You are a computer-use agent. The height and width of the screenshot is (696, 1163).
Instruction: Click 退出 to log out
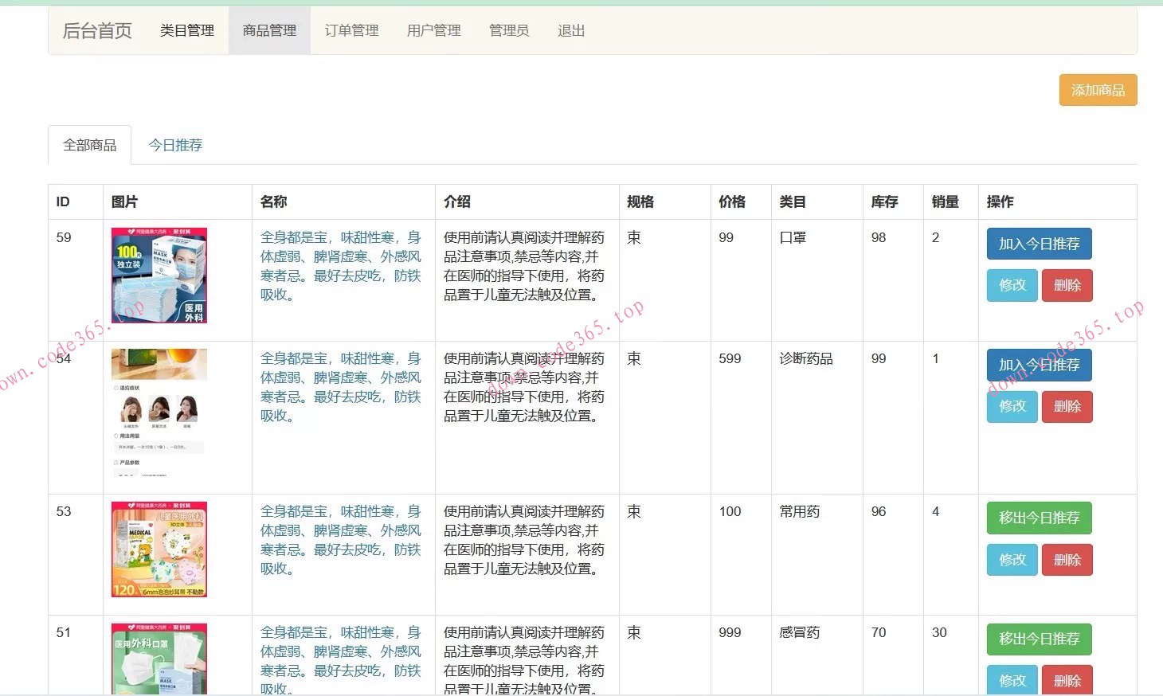coord(570,30)
